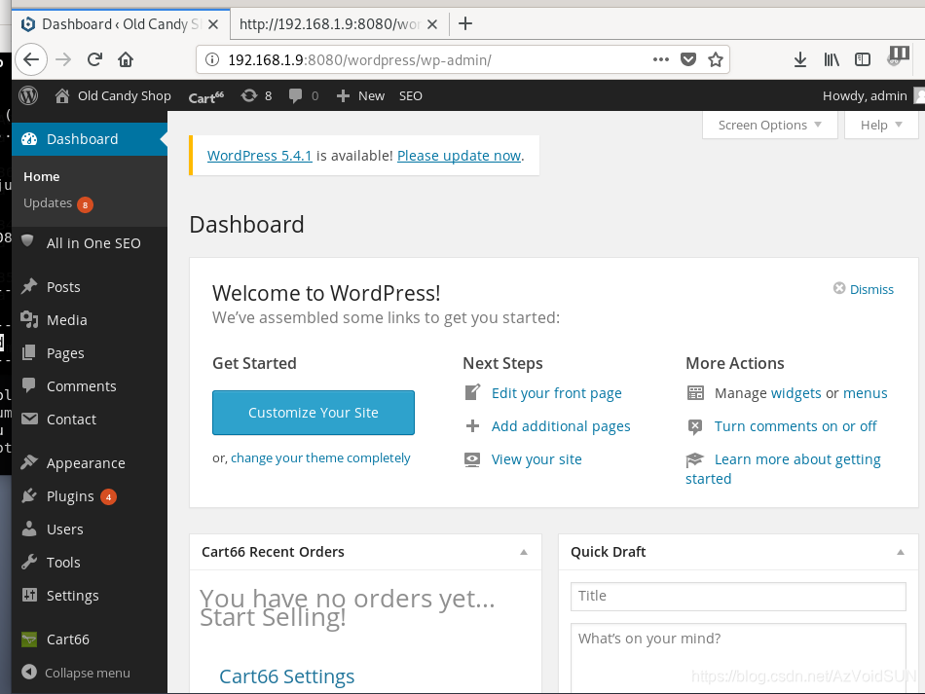Viewport: 925px width, 694px height.
Task: Open the Pages sidebar menu
Action: click(89, 353)
